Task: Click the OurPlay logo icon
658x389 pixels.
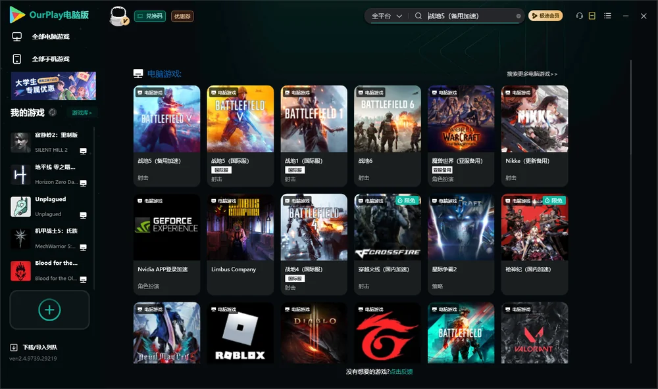Action: pos(17,14)
